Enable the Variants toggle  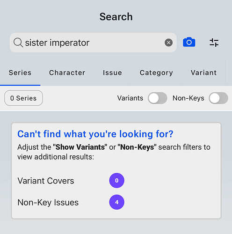pyautogui.click(x=158, y=98)
